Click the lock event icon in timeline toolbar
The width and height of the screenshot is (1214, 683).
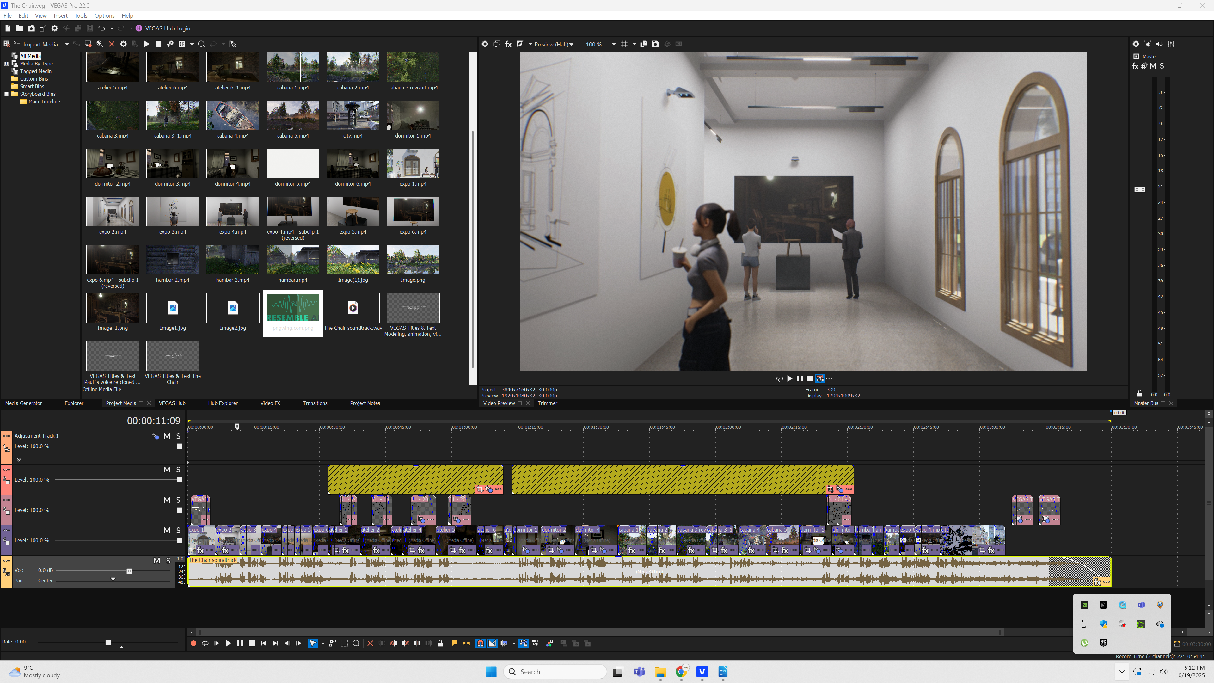click(440, 643)
